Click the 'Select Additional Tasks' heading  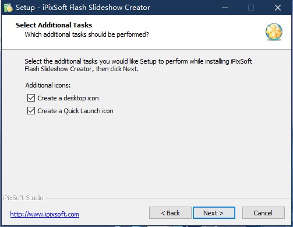[x=54, y=25]
